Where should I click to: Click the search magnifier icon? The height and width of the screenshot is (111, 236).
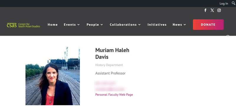(234, 3)
